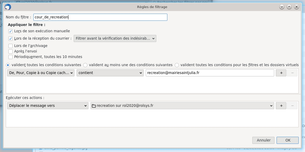Screen dimensions: 305x152
Task: Expand the 'contient' operator dropdown
Action: coord(110,73)
